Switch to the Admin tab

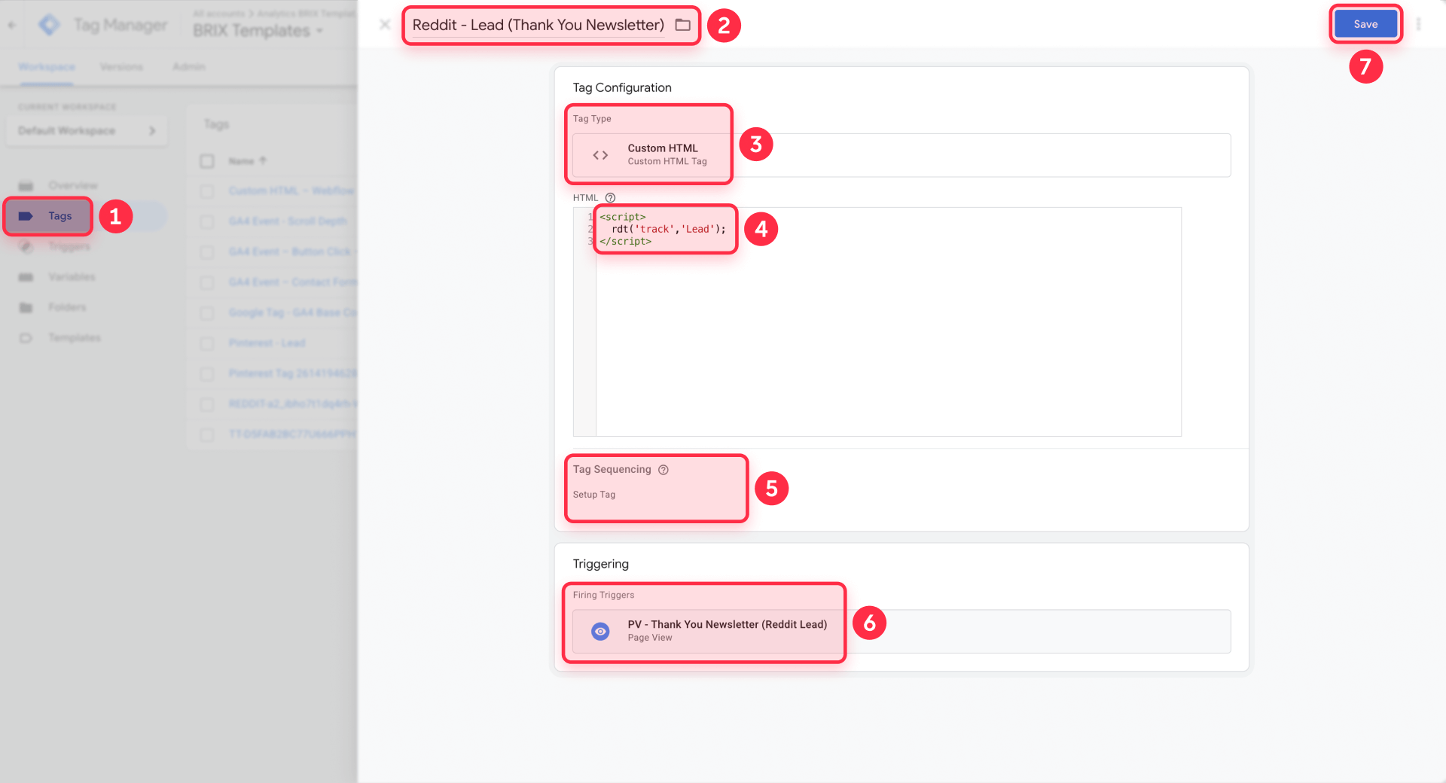click(x=188, y=67)
